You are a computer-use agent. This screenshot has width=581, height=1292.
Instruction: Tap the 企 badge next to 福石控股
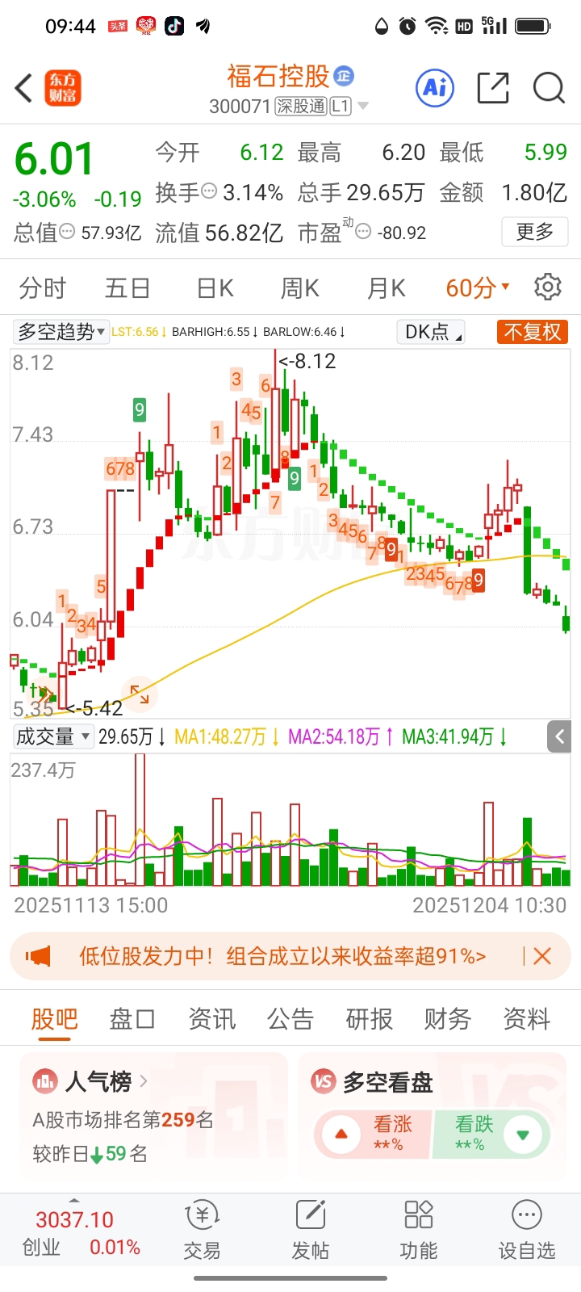(344, 76)
